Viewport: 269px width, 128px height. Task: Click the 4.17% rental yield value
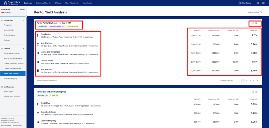[x=254, y=35]
